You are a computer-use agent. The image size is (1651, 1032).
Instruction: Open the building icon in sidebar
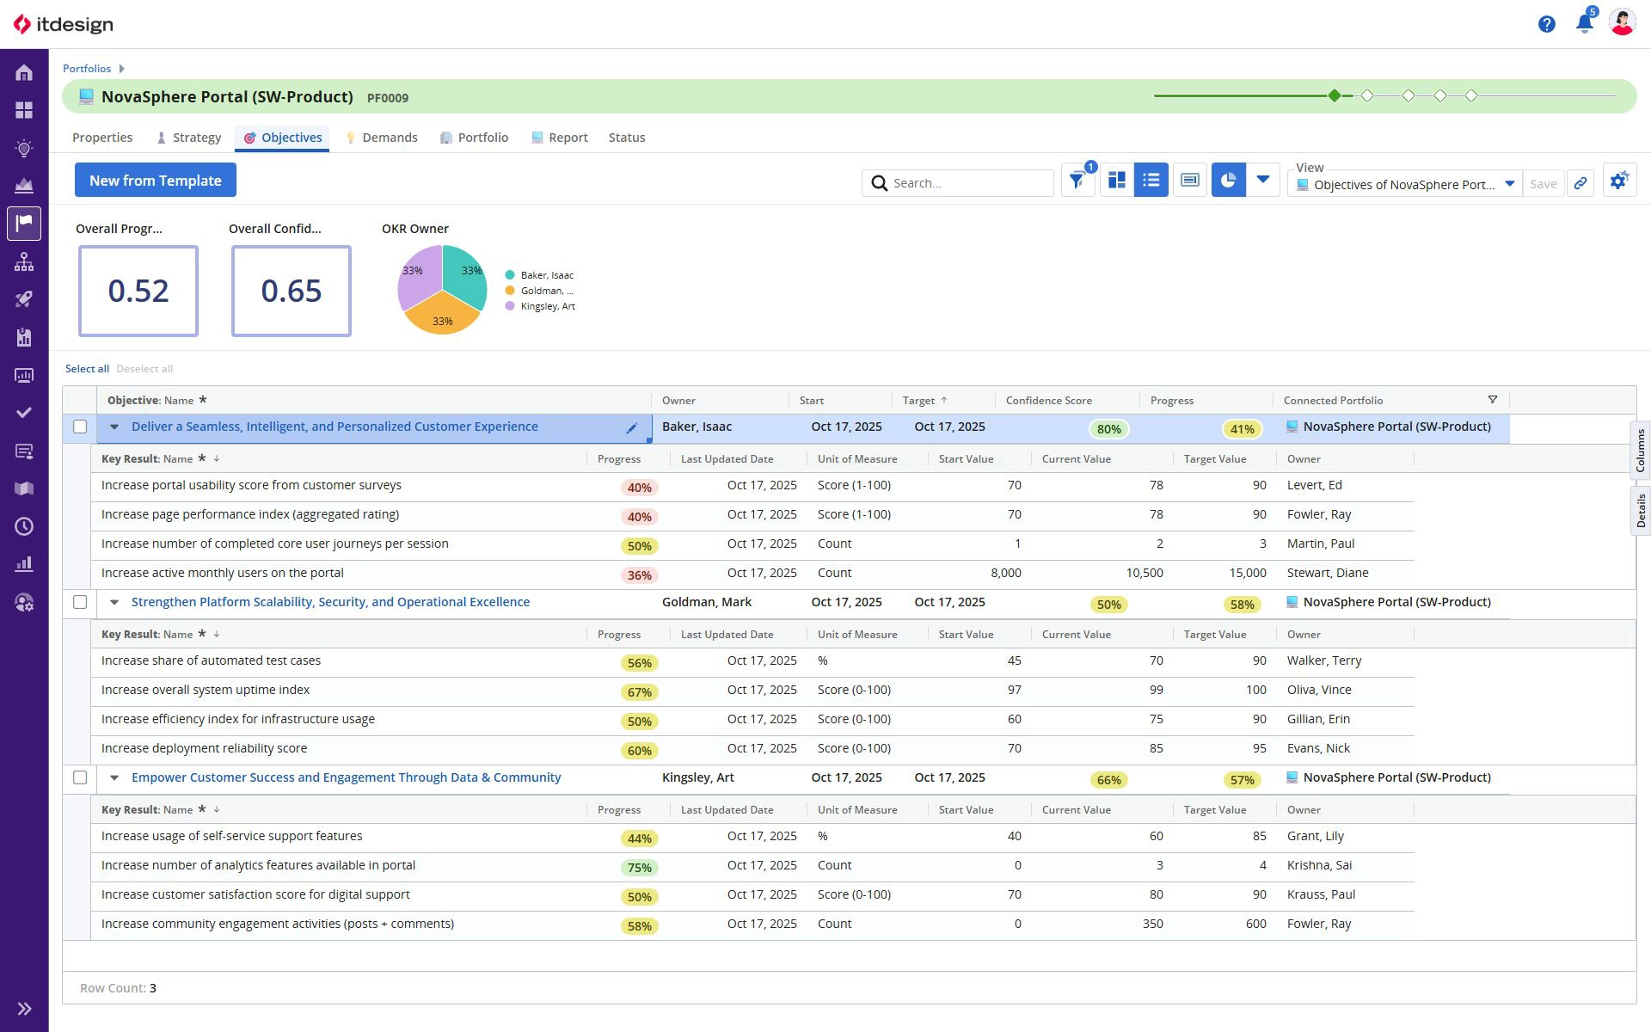(x=24, y=337)
